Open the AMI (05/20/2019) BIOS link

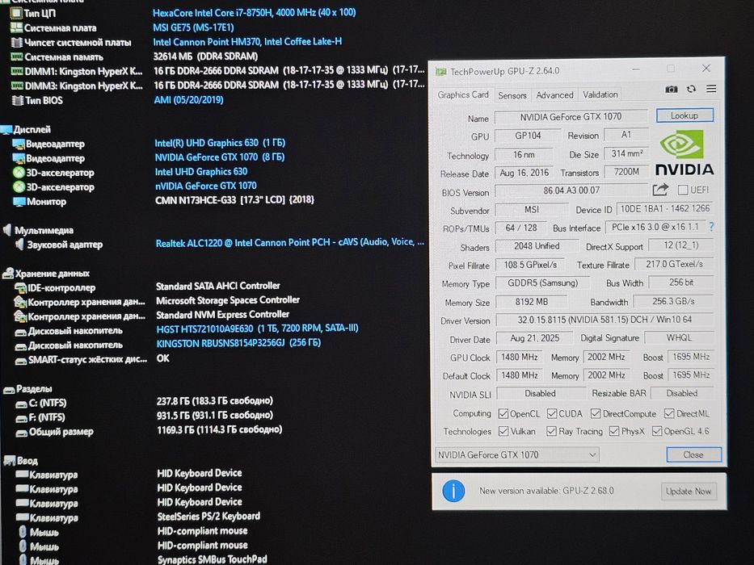click(188, 100)
